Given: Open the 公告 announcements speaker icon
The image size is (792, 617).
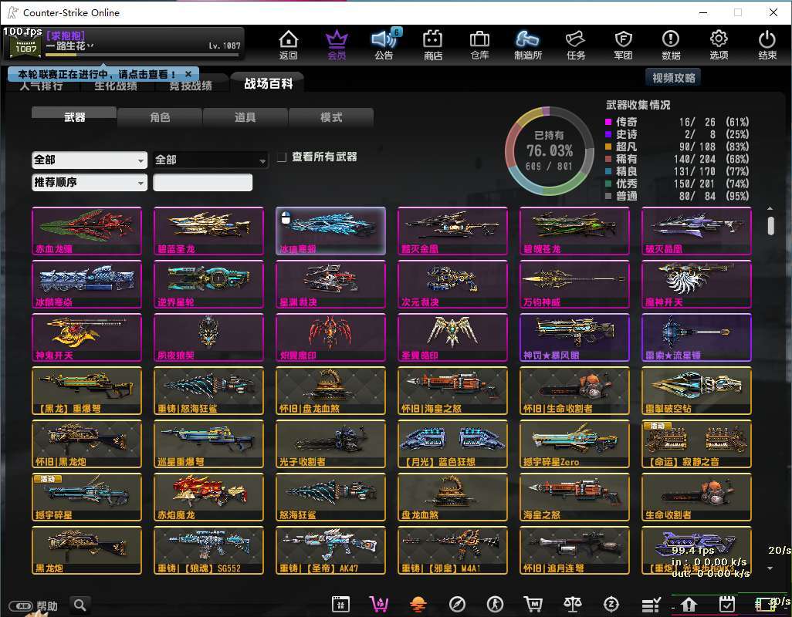Looking at the screenshot, I should click(x=384, y=43).
